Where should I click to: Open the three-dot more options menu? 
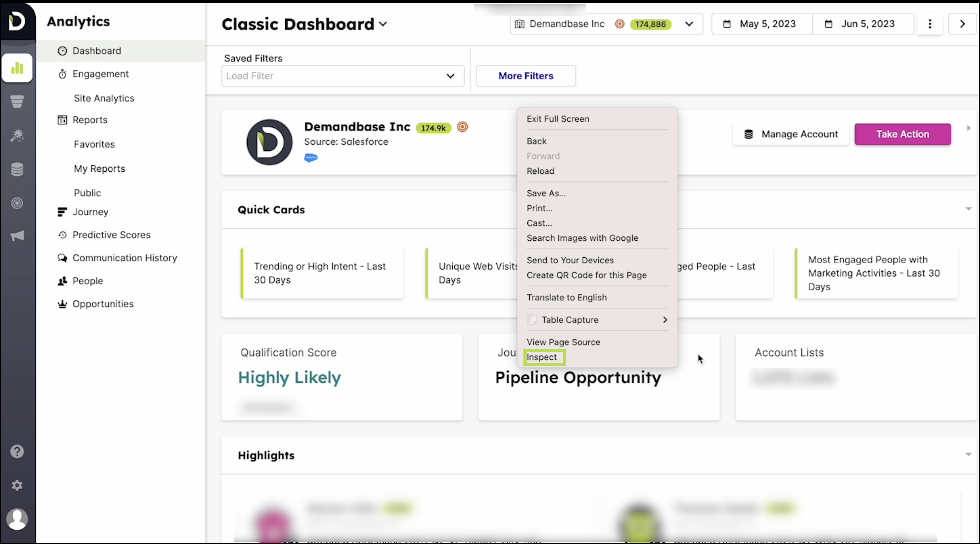930,24
